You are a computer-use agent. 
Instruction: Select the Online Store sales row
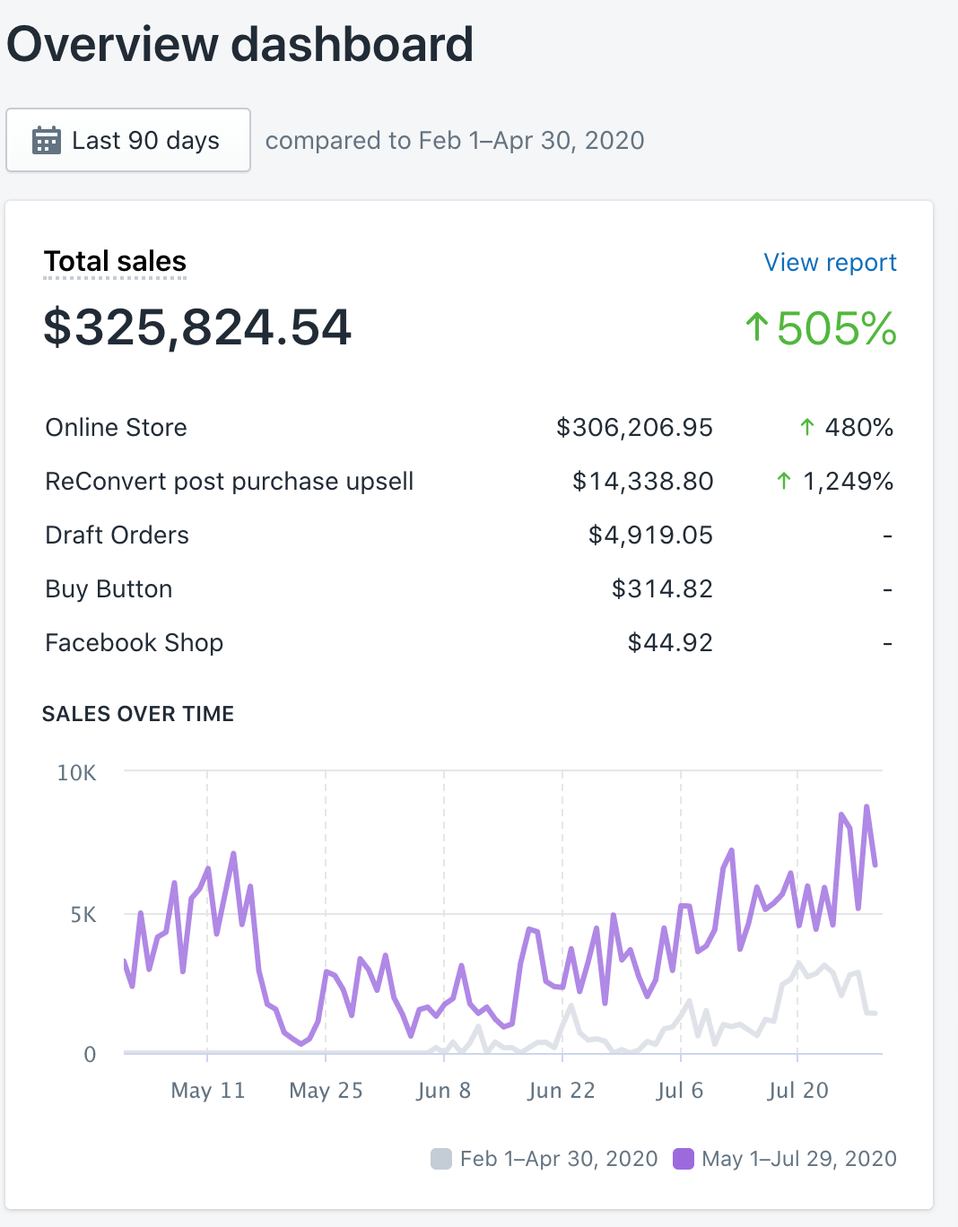point(469,427)
